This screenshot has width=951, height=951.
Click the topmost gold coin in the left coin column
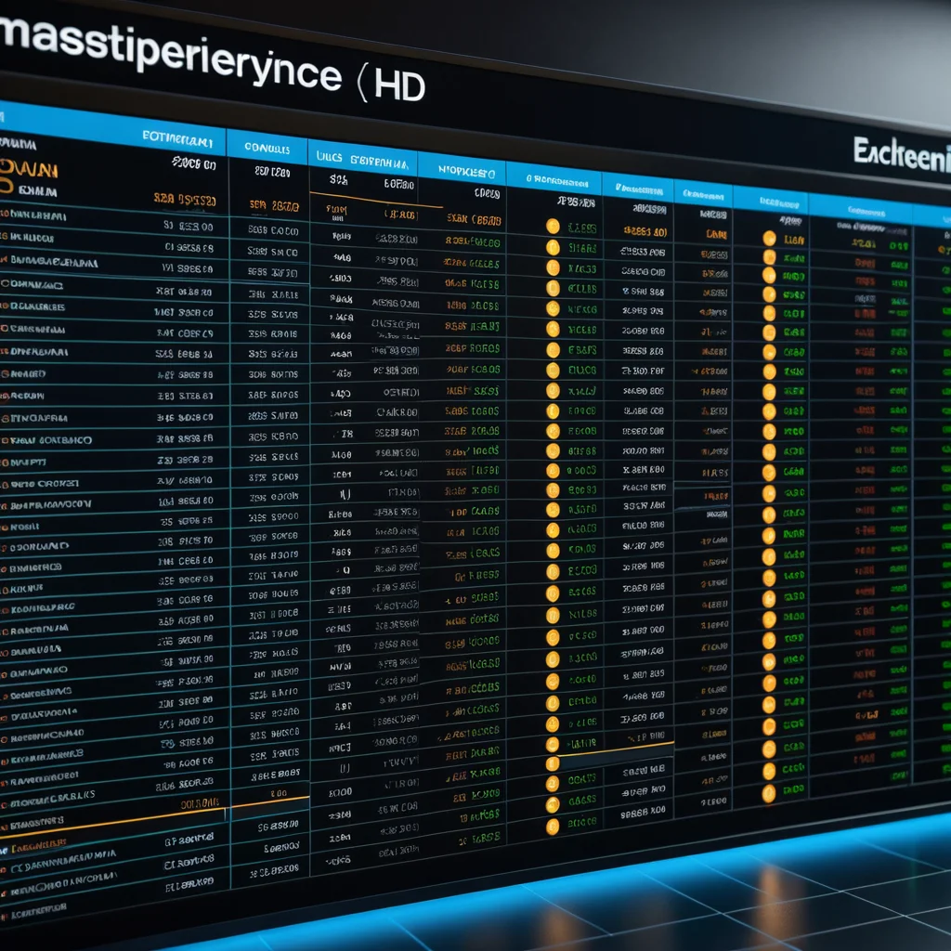point(553,227)
